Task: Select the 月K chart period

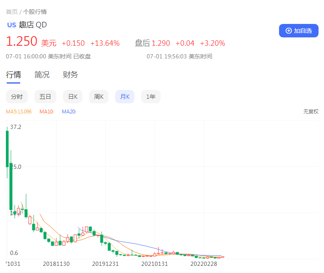Action: [x=125, y=97]
